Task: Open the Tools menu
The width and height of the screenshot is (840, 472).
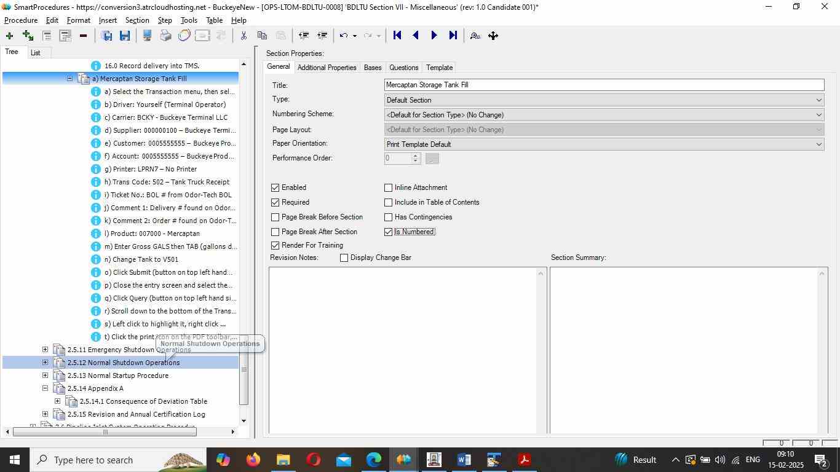Action: (x=189, y=20)
